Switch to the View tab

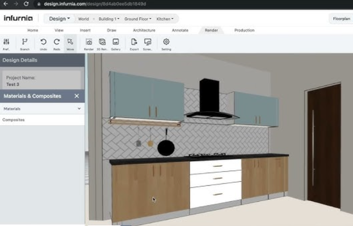tap(59, 30)
